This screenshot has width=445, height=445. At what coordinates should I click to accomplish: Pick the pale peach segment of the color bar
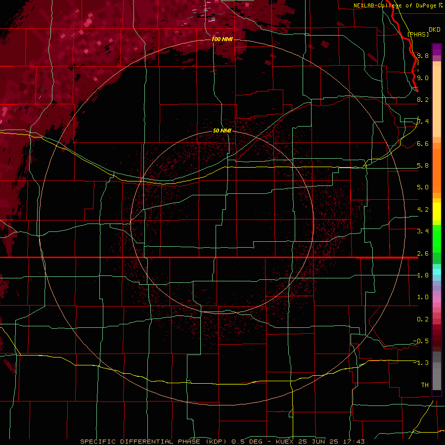click(437, 101)
